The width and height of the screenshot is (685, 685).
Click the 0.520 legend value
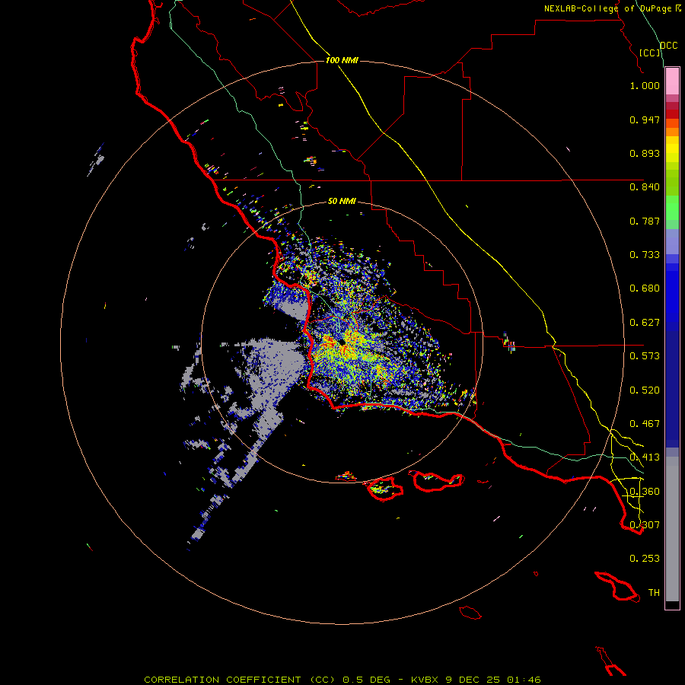(x=645, y=390)
